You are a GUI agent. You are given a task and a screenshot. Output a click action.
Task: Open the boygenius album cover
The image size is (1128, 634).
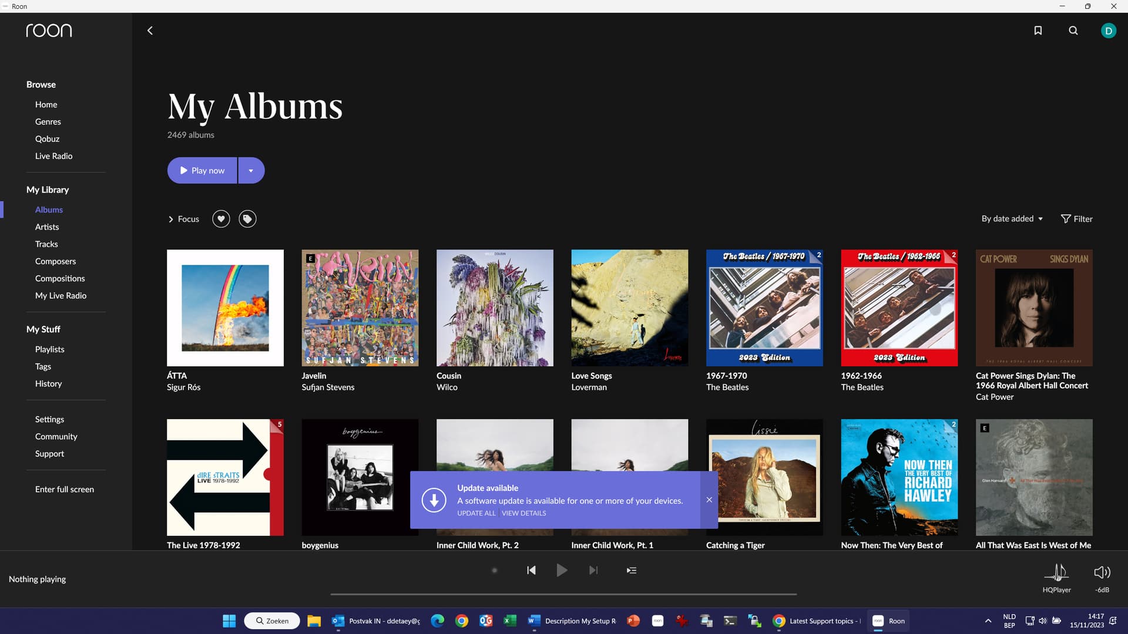point(360,477)
